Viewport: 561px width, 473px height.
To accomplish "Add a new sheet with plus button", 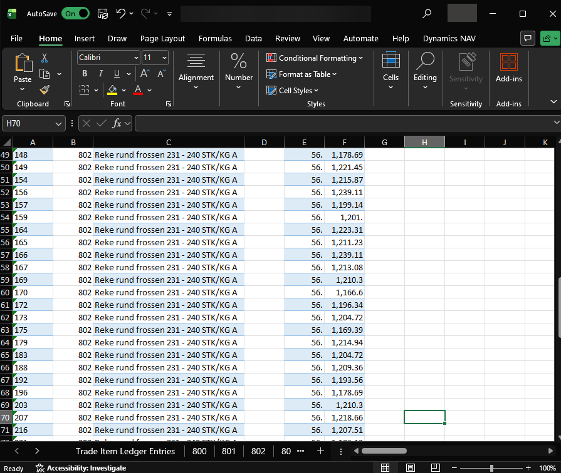I will point(320,450).
